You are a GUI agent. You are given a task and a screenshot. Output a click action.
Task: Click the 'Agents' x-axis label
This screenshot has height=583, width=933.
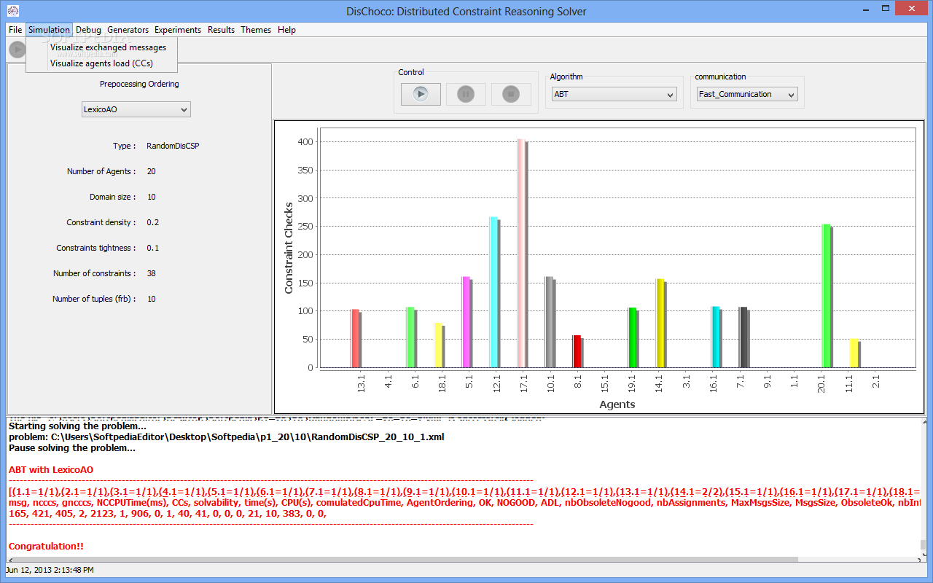pos(617,404)
